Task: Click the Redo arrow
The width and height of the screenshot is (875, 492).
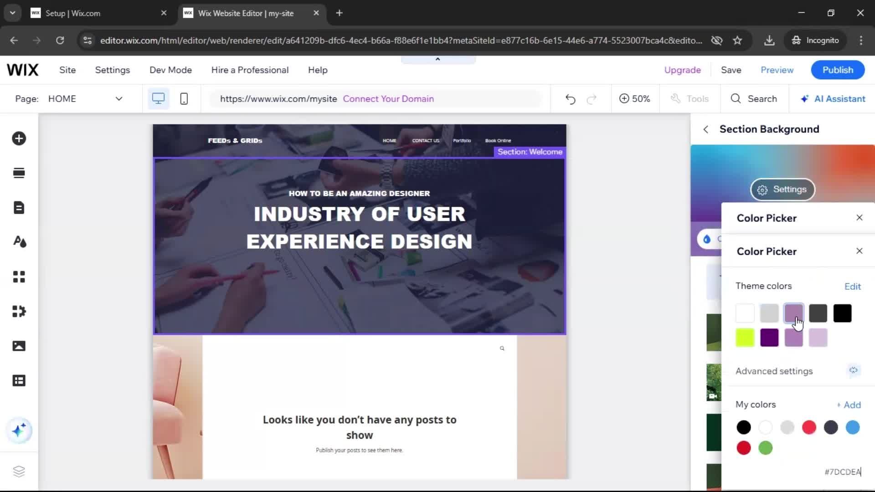Action: (x=592, y=99)
